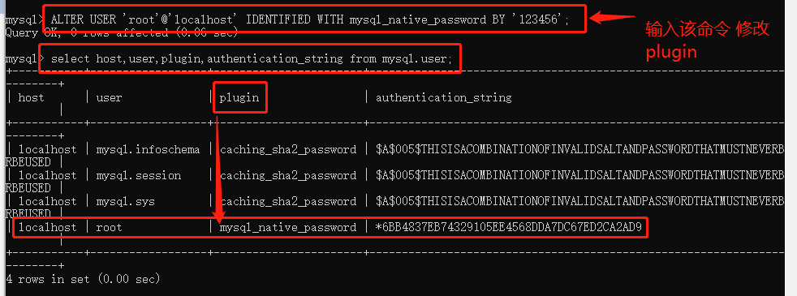This screenshot has height=296, width=797.
Task: Click the ALTER USER command line
Action: [x=310, y=19]
